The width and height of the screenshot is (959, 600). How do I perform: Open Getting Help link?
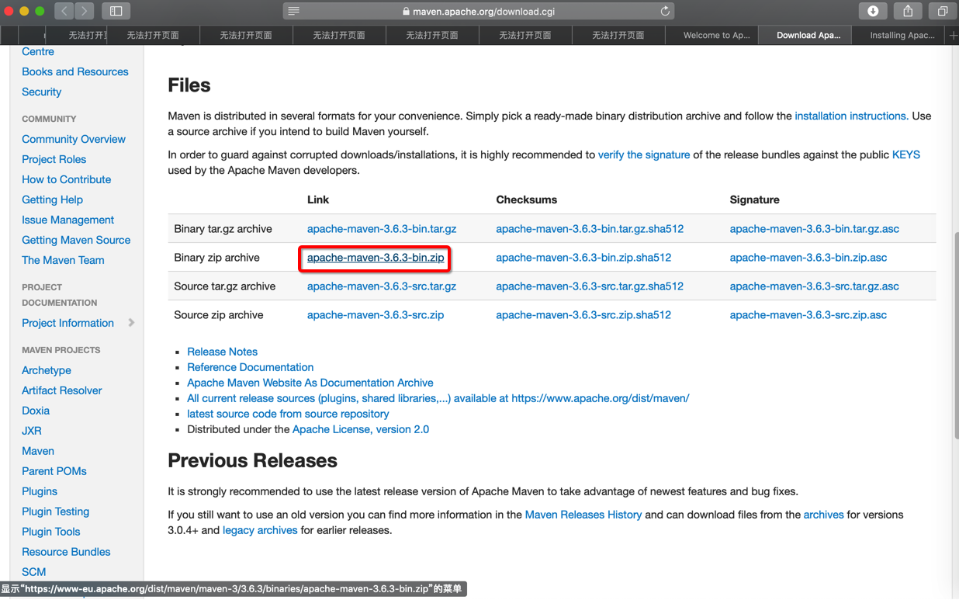tap(52, 199)
